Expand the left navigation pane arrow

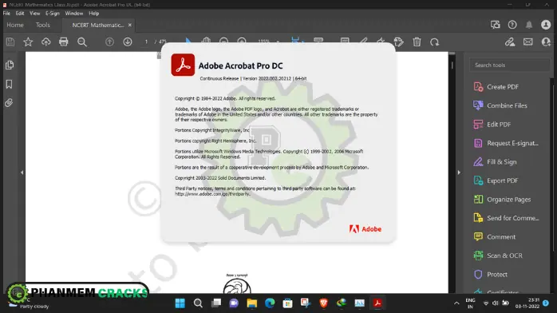click(x=22, y=172)
